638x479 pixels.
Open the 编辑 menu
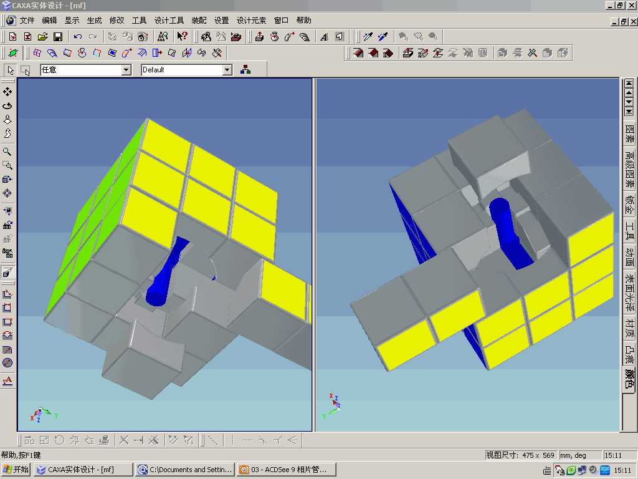click(50, 21)
